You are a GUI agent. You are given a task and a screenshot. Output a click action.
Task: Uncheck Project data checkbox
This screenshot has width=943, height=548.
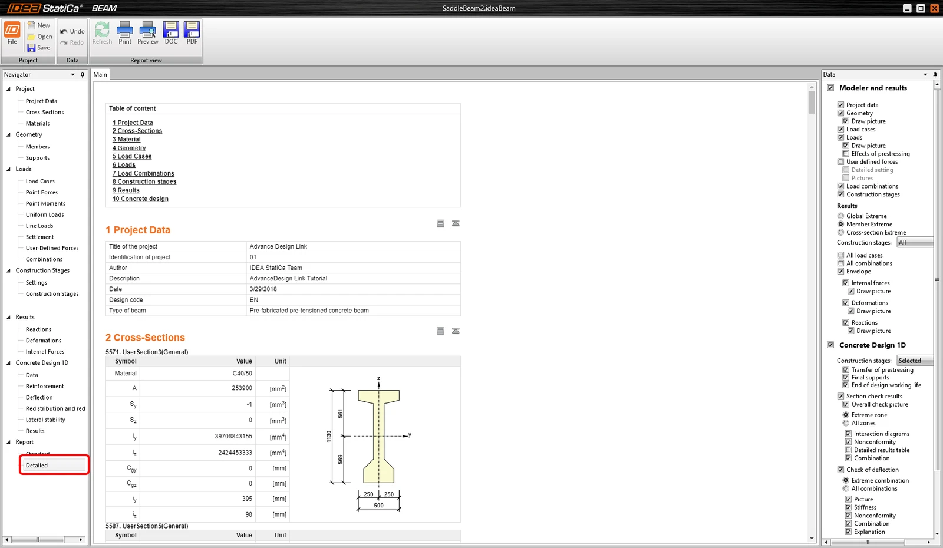tap(840, 105)
